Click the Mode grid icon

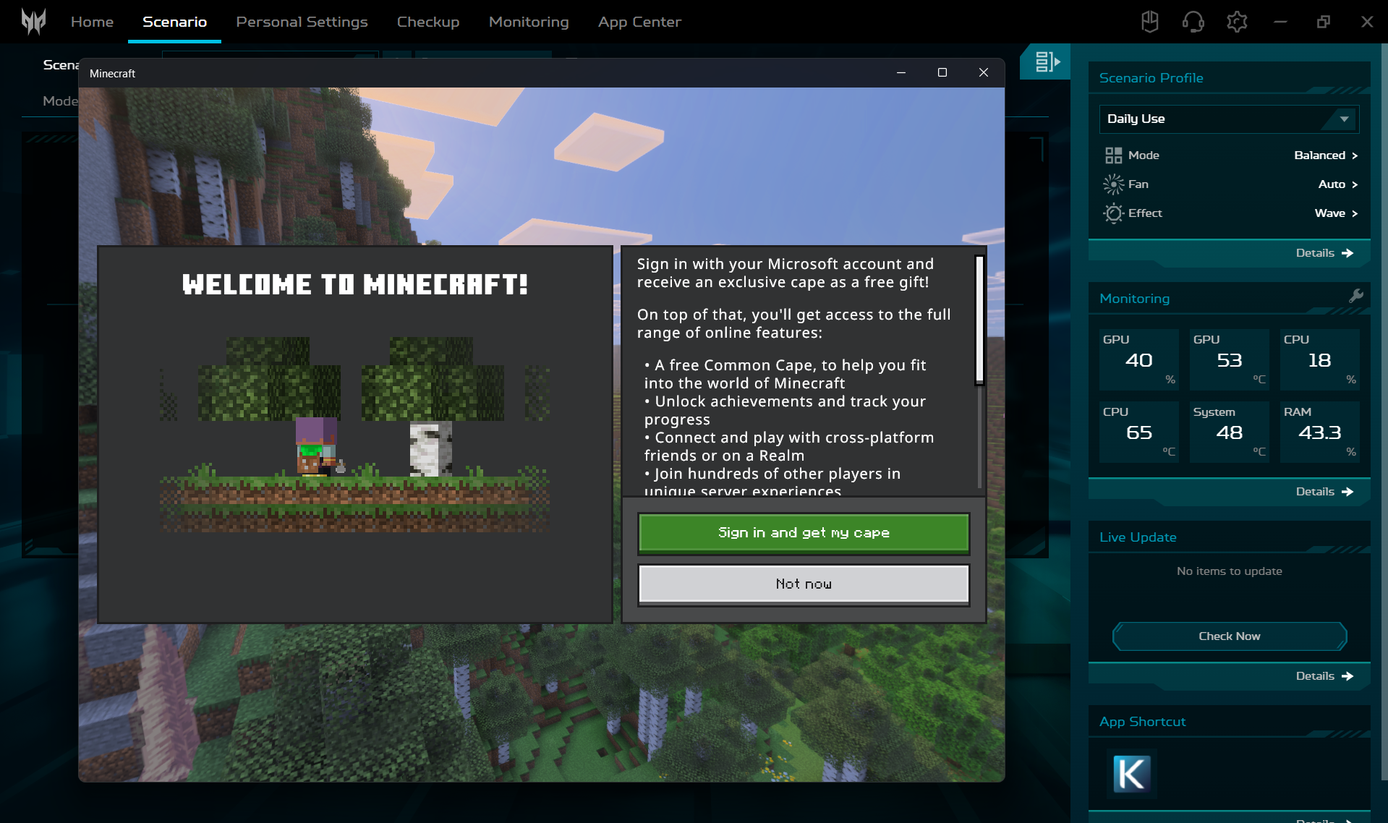[x=1113, y=155]
